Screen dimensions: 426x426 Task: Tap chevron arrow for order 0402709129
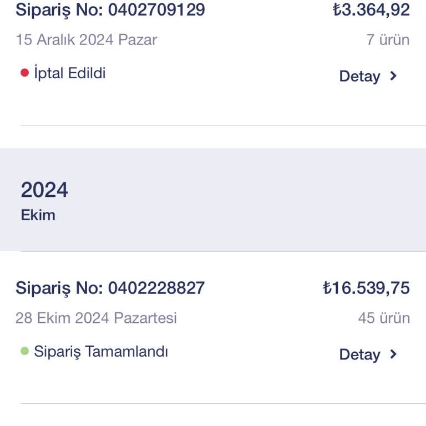click(393, 76)
